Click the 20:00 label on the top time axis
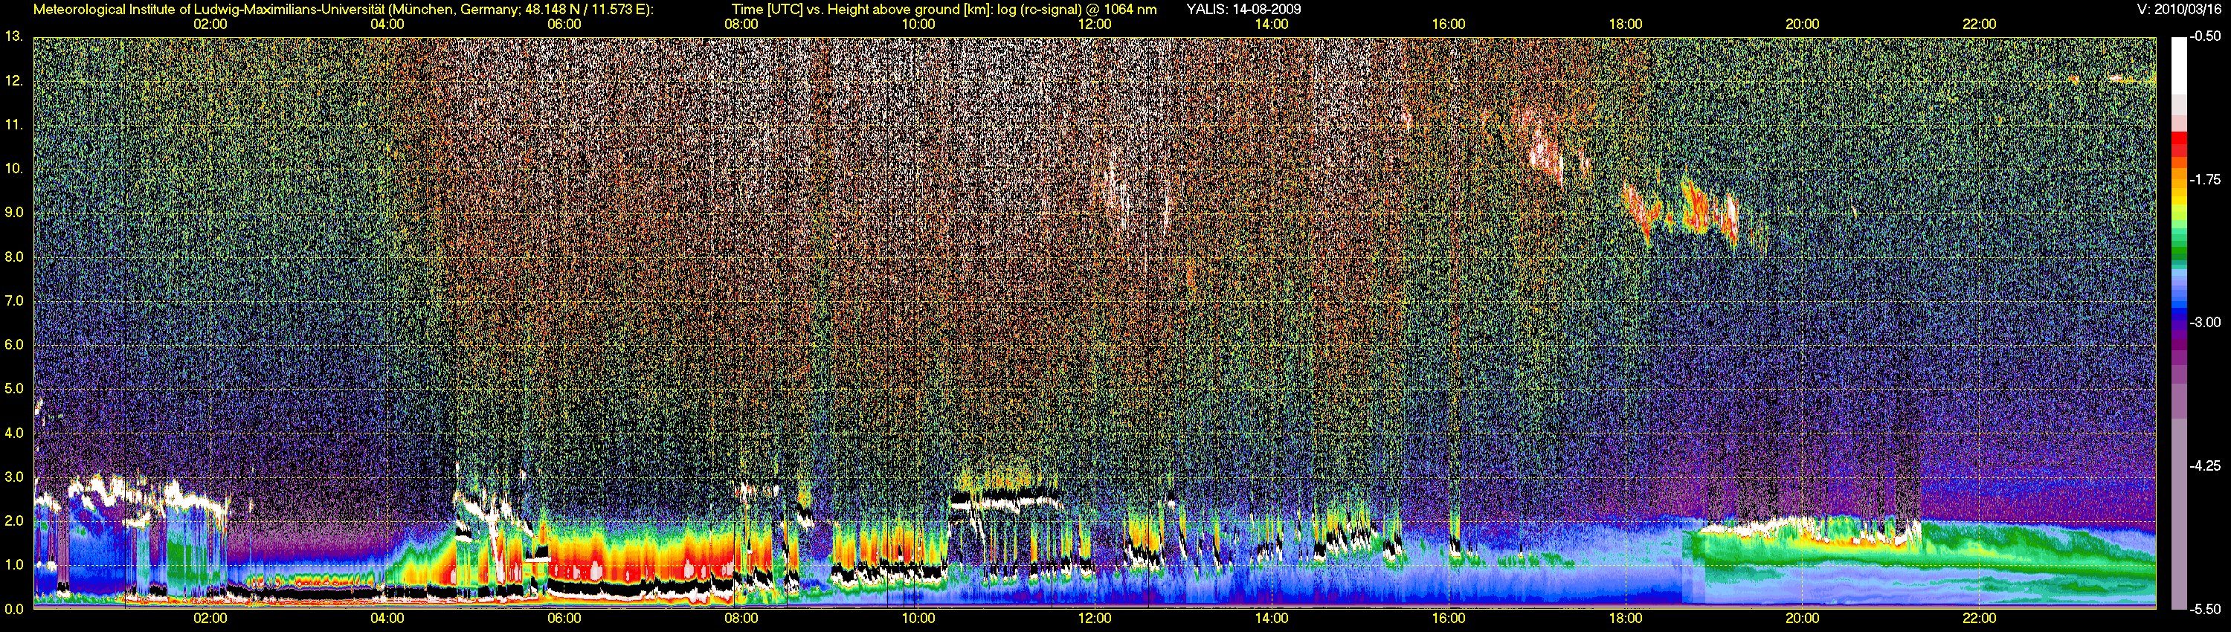The width and height of the screenshot is (2231, 632). click(x=1803, y=25)
